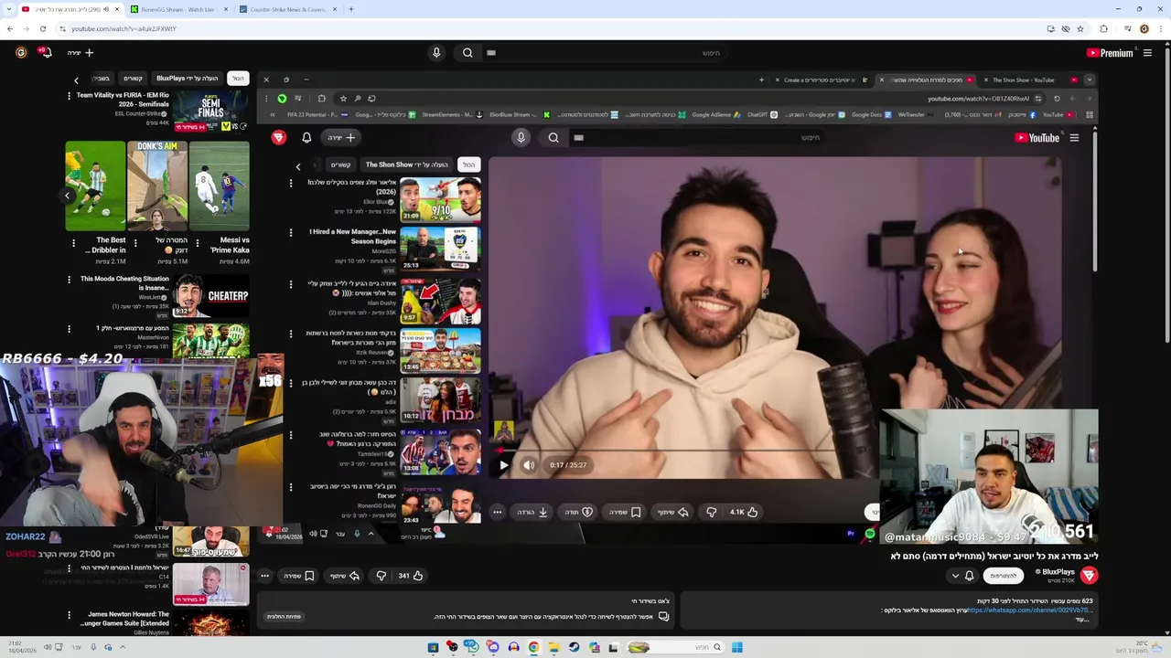Open the YouTube hamburger guide menu
Image resolution: width=1171 pixels, height=658 pixels.
pos(1147,53)
